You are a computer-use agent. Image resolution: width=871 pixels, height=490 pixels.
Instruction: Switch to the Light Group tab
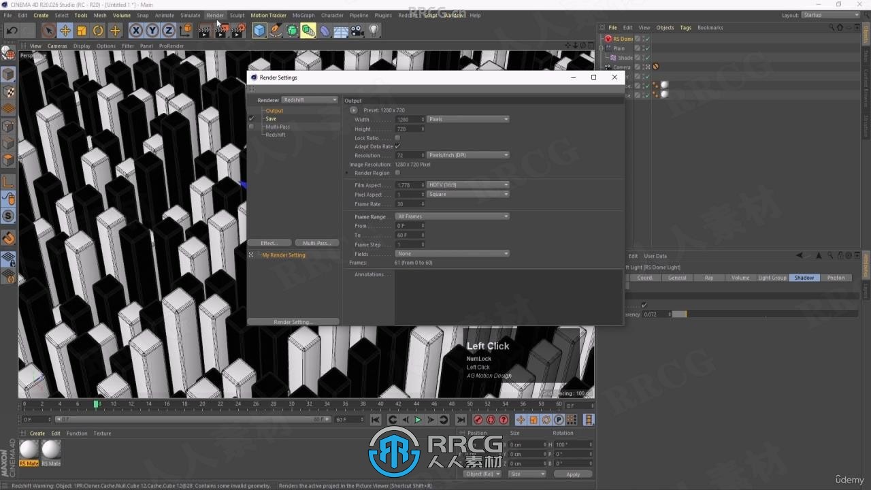[772, 278]
